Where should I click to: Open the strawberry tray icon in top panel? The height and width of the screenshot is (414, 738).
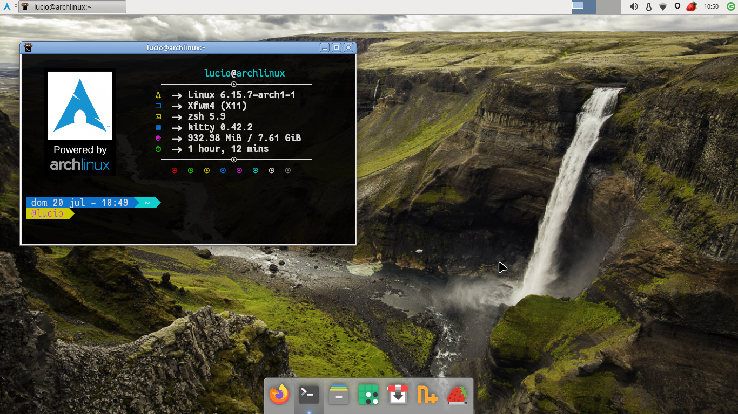[692, 7]
